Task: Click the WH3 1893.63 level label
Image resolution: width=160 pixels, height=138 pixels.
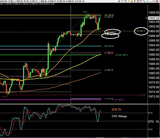Action: click(x=109, y=46)
